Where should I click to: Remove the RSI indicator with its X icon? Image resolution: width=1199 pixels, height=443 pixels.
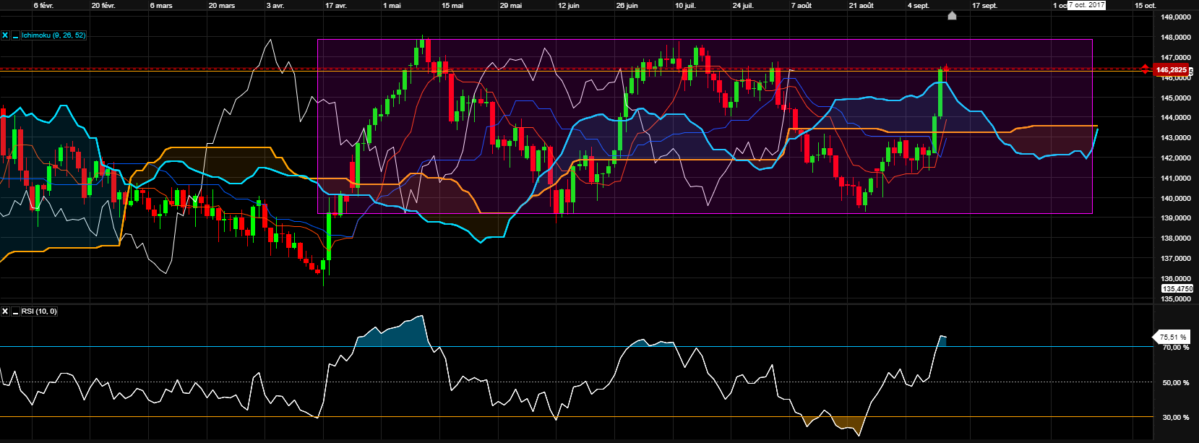click(5, 311)
